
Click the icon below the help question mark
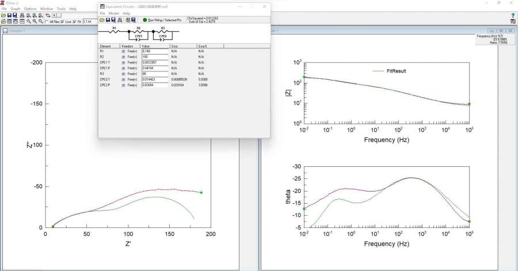coord(513,22)
